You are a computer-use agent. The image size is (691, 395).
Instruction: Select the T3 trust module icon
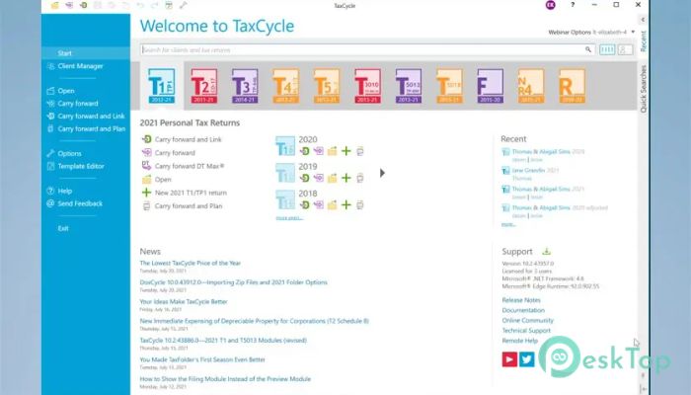click(x=245, y=86)
